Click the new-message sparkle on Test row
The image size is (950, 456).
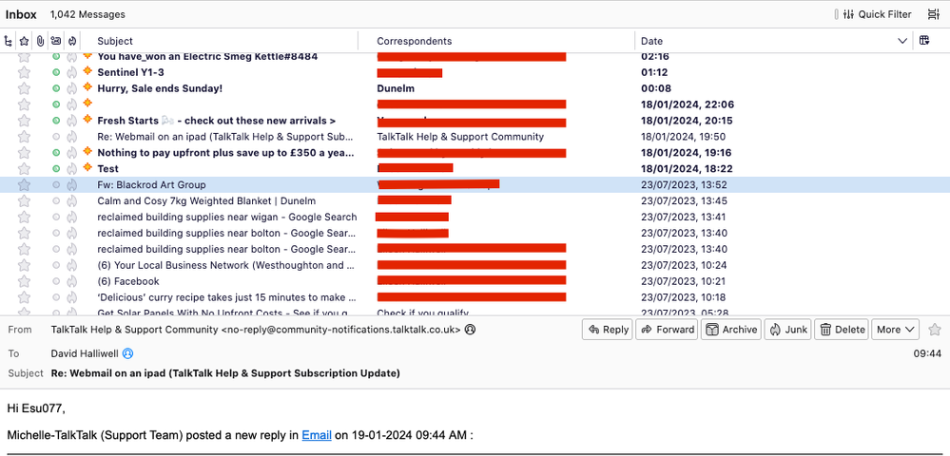87,166
